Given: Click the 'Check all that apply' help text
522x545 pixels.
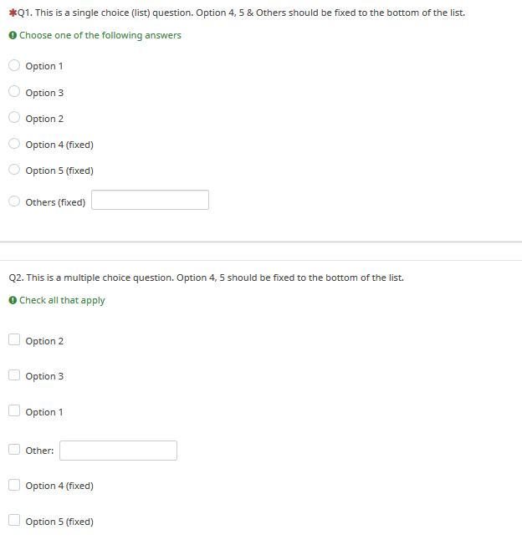Looking at the screenshot, I should (62, 300).
